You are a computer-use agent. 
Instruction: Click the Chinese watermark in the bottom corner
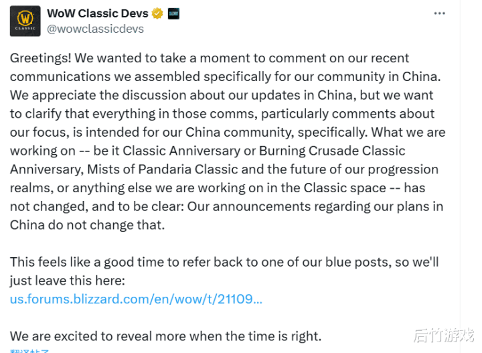(x=443, y=334)
